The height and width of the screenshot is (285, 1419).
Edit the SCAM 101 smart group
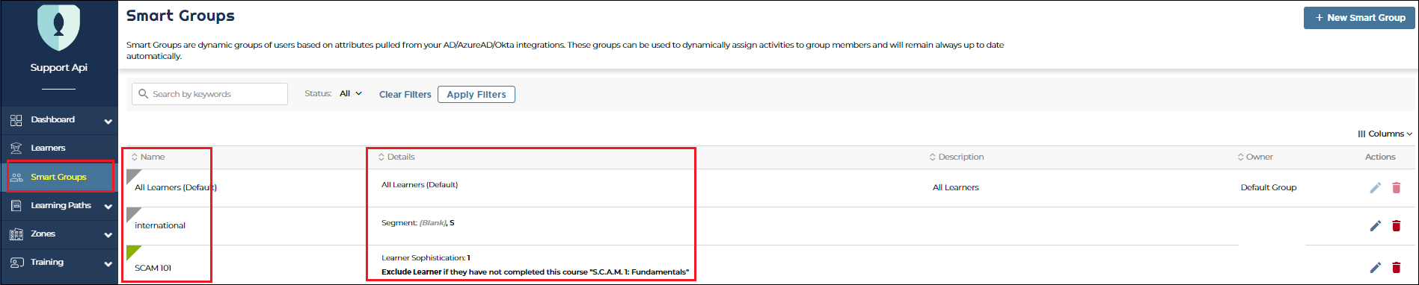tap(1375, 267)
